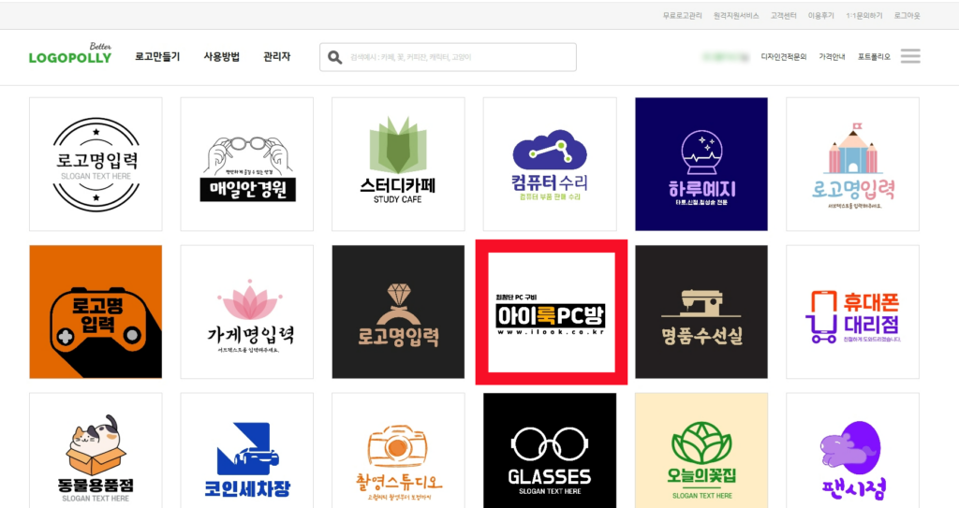This screenshot has height=508, width=959.
Task: Select the circular 로고명입력 stamp logo
Action: 96,164
